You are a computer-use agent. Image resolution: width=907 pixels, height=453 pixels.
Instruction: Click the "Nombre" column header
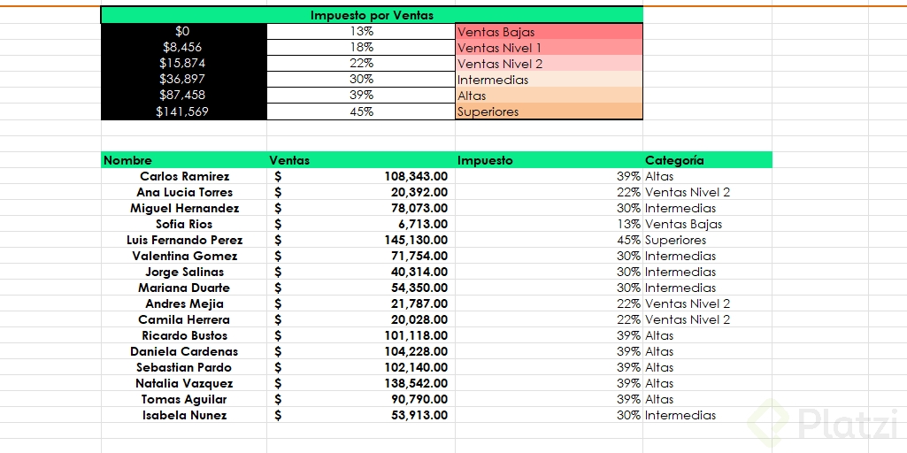[183, 160]
